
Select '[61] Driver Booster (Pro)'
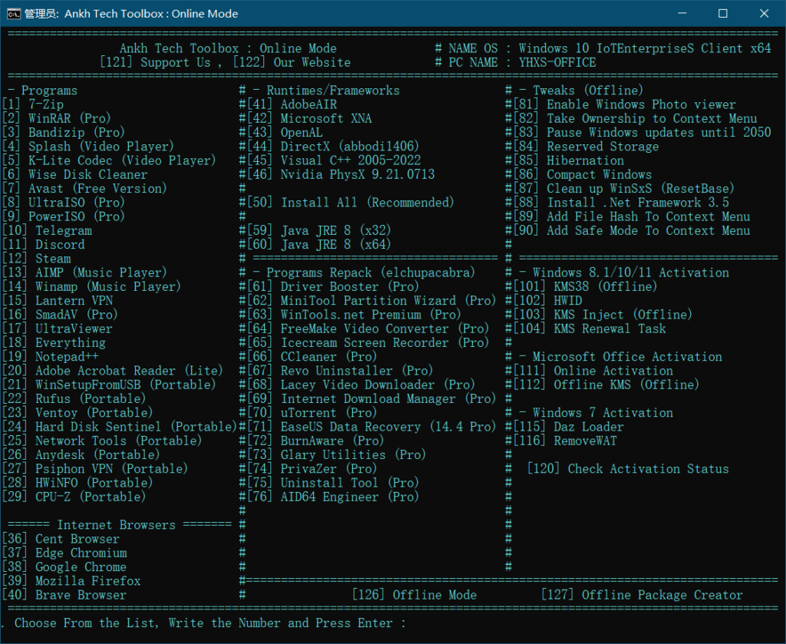pyautogui.click(x=332, y=286)
